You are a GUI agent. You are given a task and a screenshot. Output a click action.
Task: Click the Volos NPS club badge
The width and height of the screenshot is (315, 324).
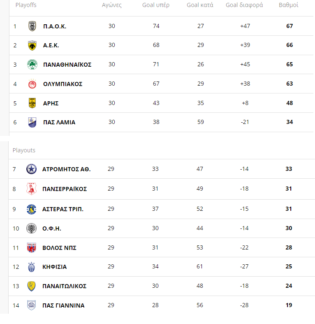pyautogui.click(x=31, y=248)
